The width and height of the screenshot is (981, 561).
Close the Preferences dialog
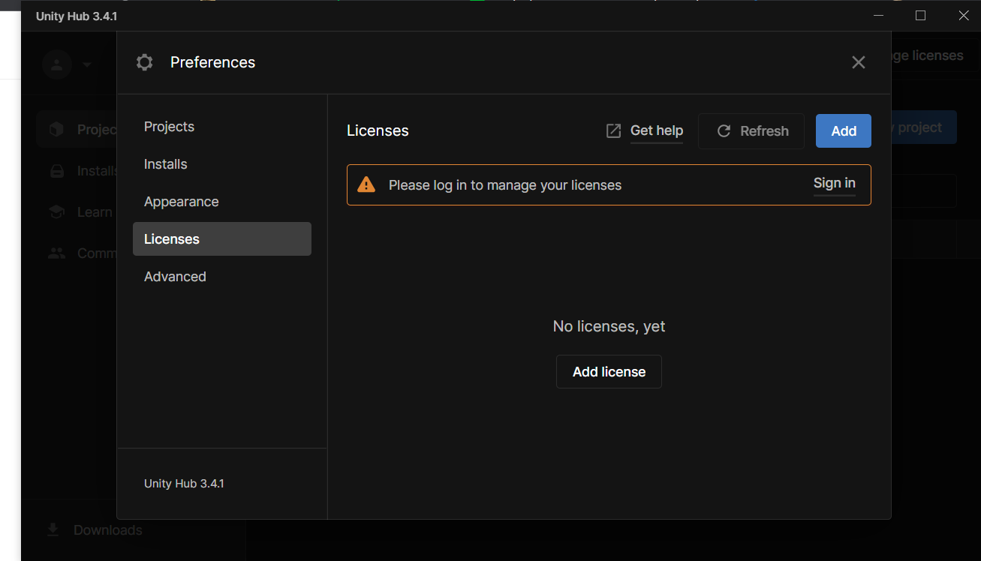coord(859,62)
